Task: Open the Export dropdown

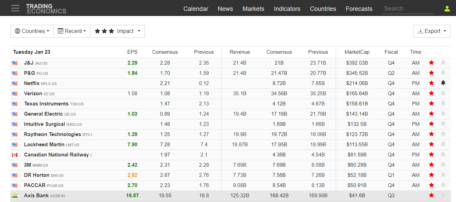Action: tap(432, 31)
